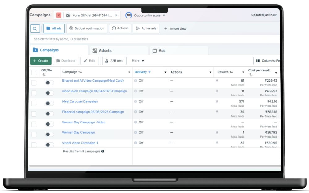309x193 pixels.
Task: Click the red X account close icon
Action: pyautogui.click(x=59, y=15)
